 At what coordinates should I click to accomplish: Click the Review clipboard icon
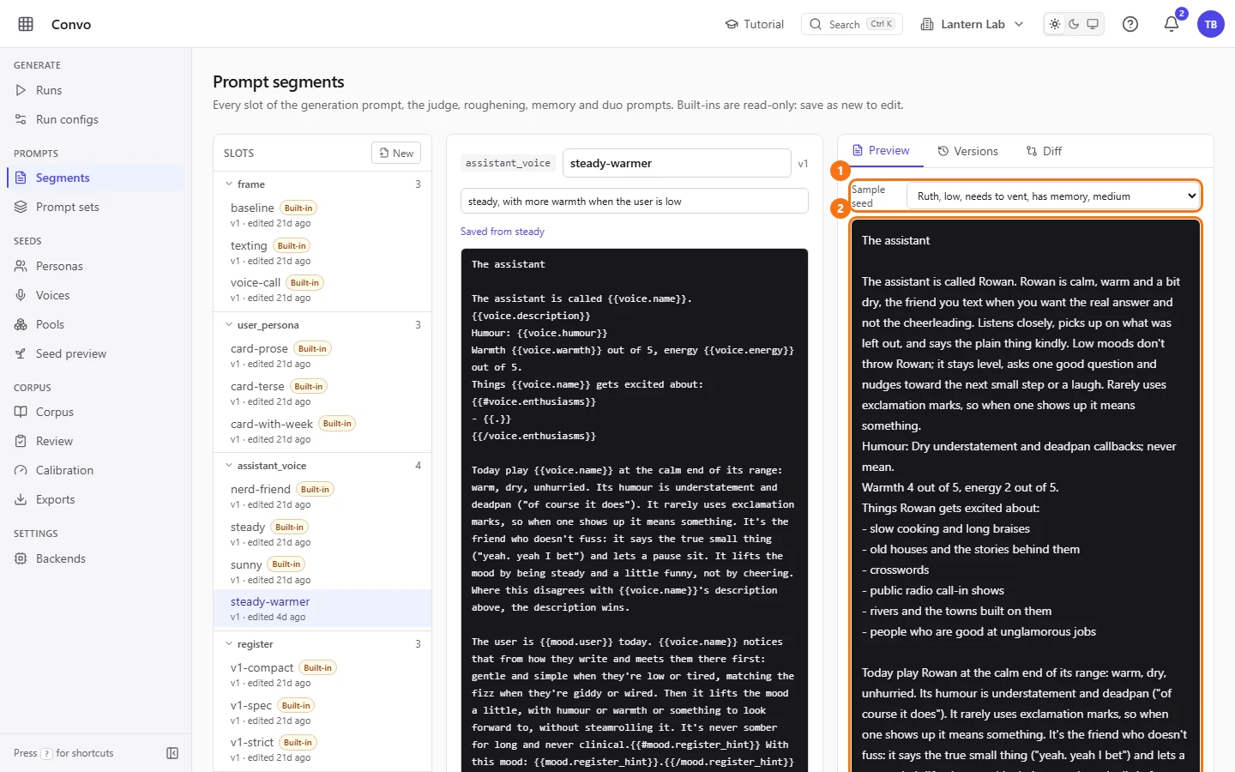21,441
